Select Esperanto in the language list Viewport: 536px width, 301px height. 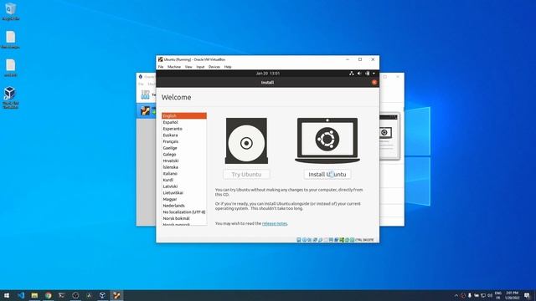184,129
